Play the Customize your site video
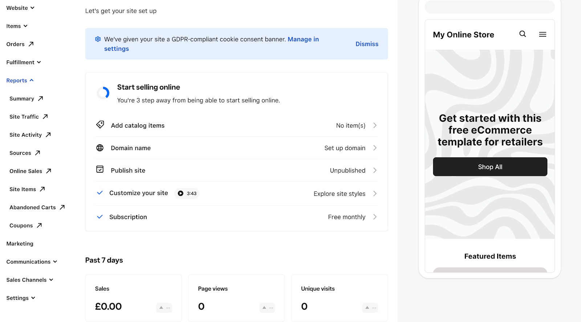Viewport: 581px width, 322px height. 180,193
